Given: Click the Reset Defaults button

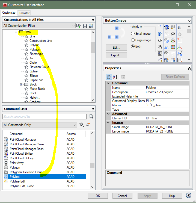Looking at the screenshot, I should click(x=175, y=77).
